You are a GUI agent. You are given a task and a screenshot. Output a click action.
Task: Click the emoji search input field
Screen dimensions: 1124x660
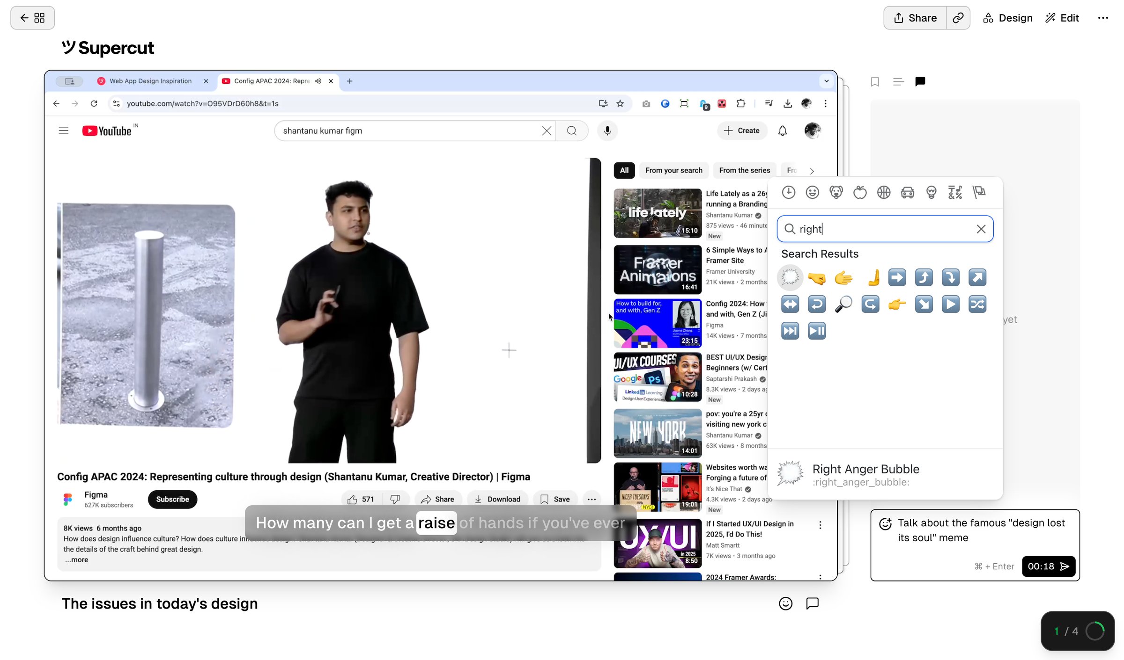tap(885, 229)
